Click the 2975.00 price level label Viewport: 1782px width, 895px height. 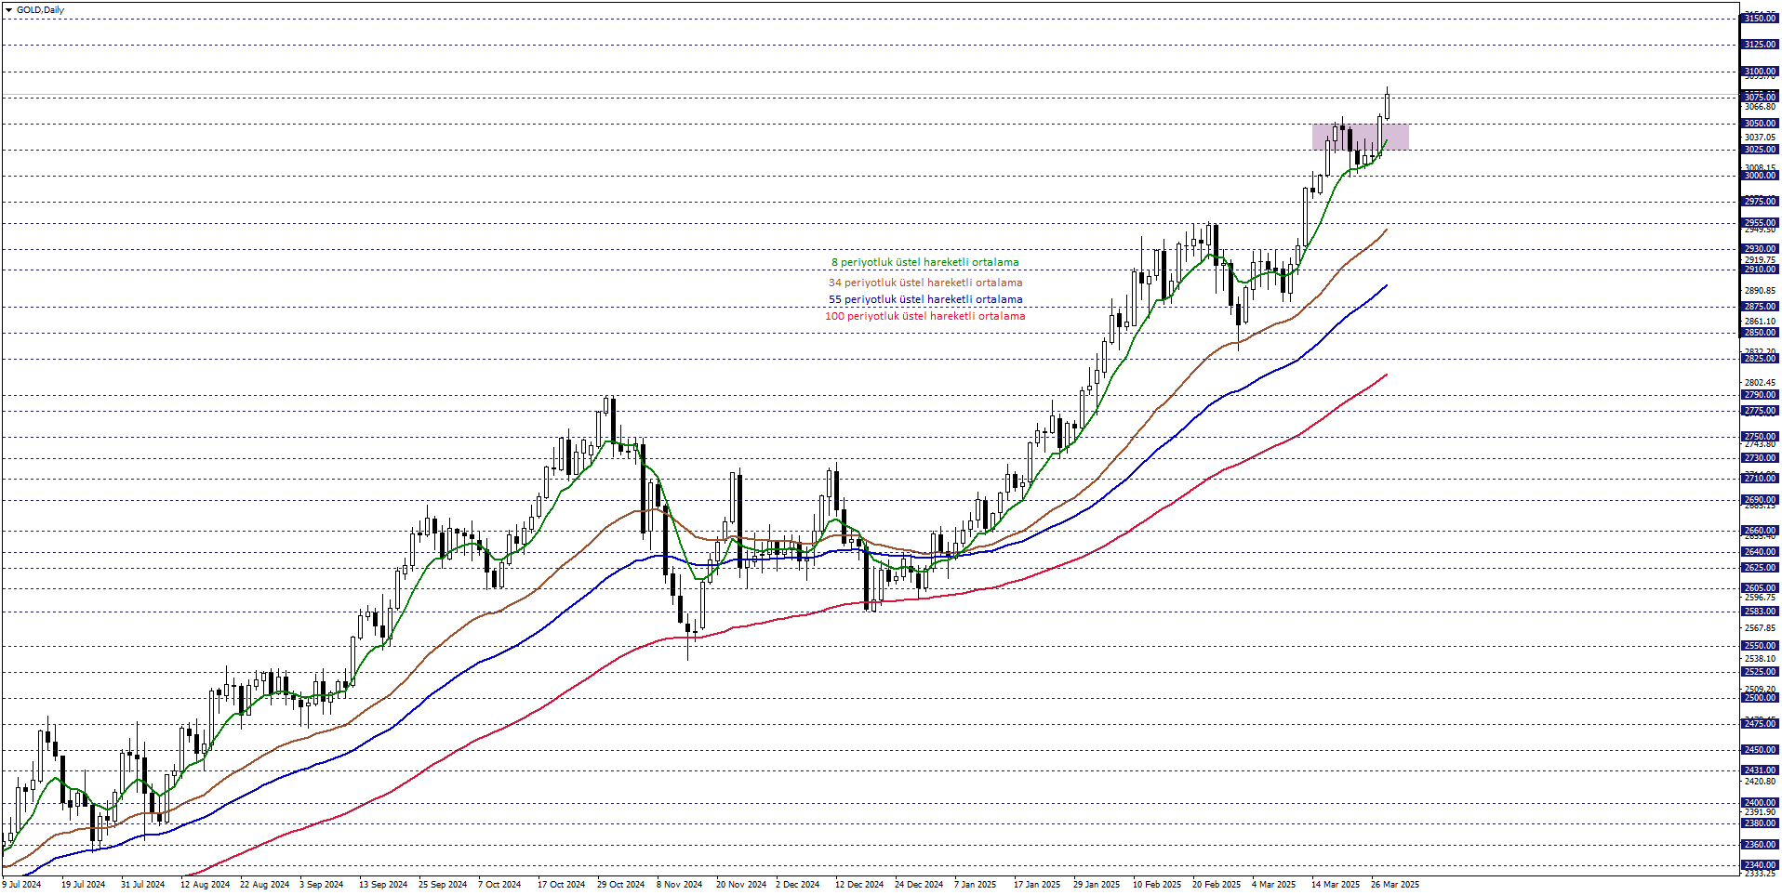[1760, 202]
